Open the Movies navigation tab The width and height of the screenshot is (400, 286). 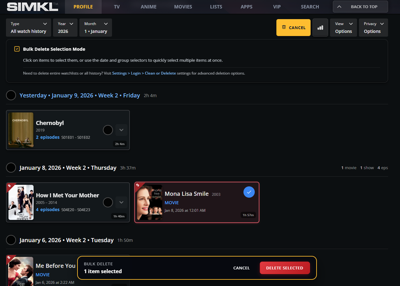click(183, 7)
